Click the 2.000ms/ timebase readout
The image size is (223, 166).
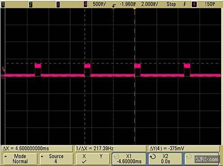[149, 4]
